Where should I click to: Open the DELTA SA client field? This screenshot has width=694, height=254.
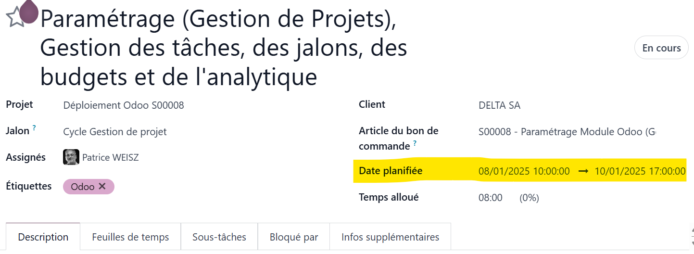(x=500, y=105)
